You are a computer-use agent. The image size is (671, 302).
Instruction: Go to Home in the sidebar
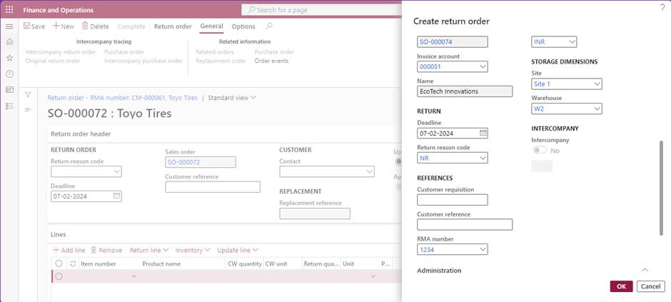(x=9, y=41)
